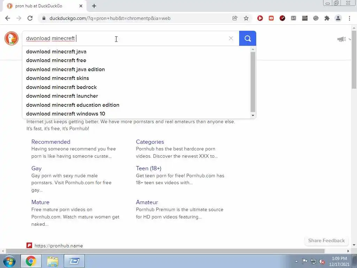Viewport: 357px width, 268px height.
Task: Click the share page icon in address bar
Action: coord(235,18)
